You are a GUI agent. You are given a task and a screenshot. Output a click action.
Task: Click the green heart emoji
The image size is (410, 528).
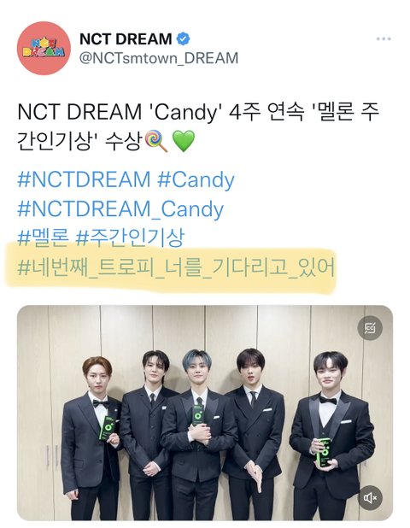184,142
